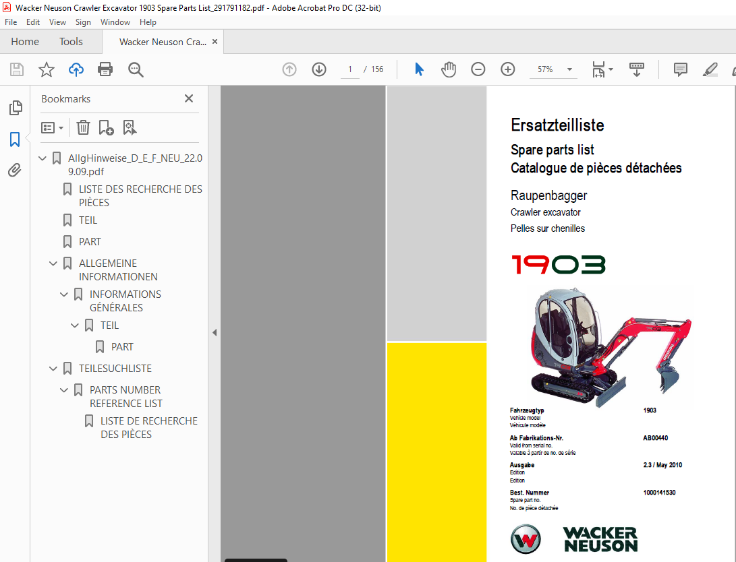Delete the selected bookmark
Viewport: 736px width, 562px height.
click(83, 127)
